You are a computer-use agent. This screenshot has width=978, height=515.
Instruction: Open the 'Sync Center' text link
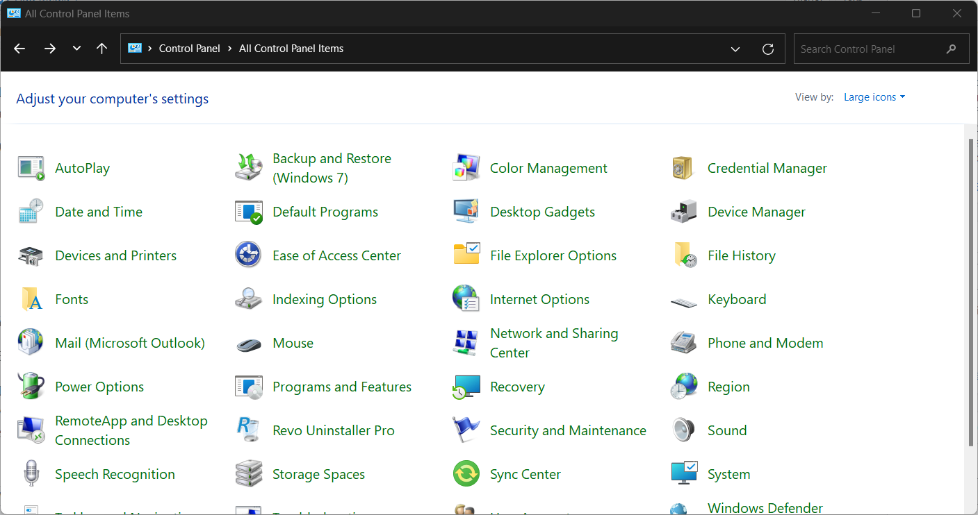pyautogui.click(x=525, y=474)
